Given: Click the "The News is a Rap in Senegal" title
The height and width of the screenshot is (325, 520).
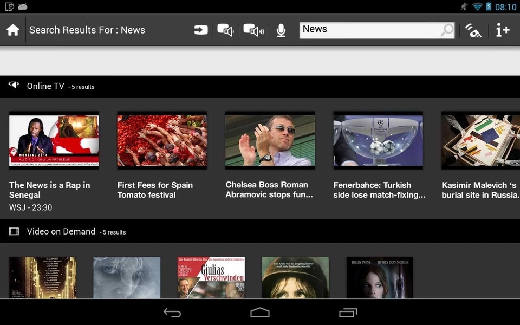Looking at the screenshot, I should tap(50, 190).
